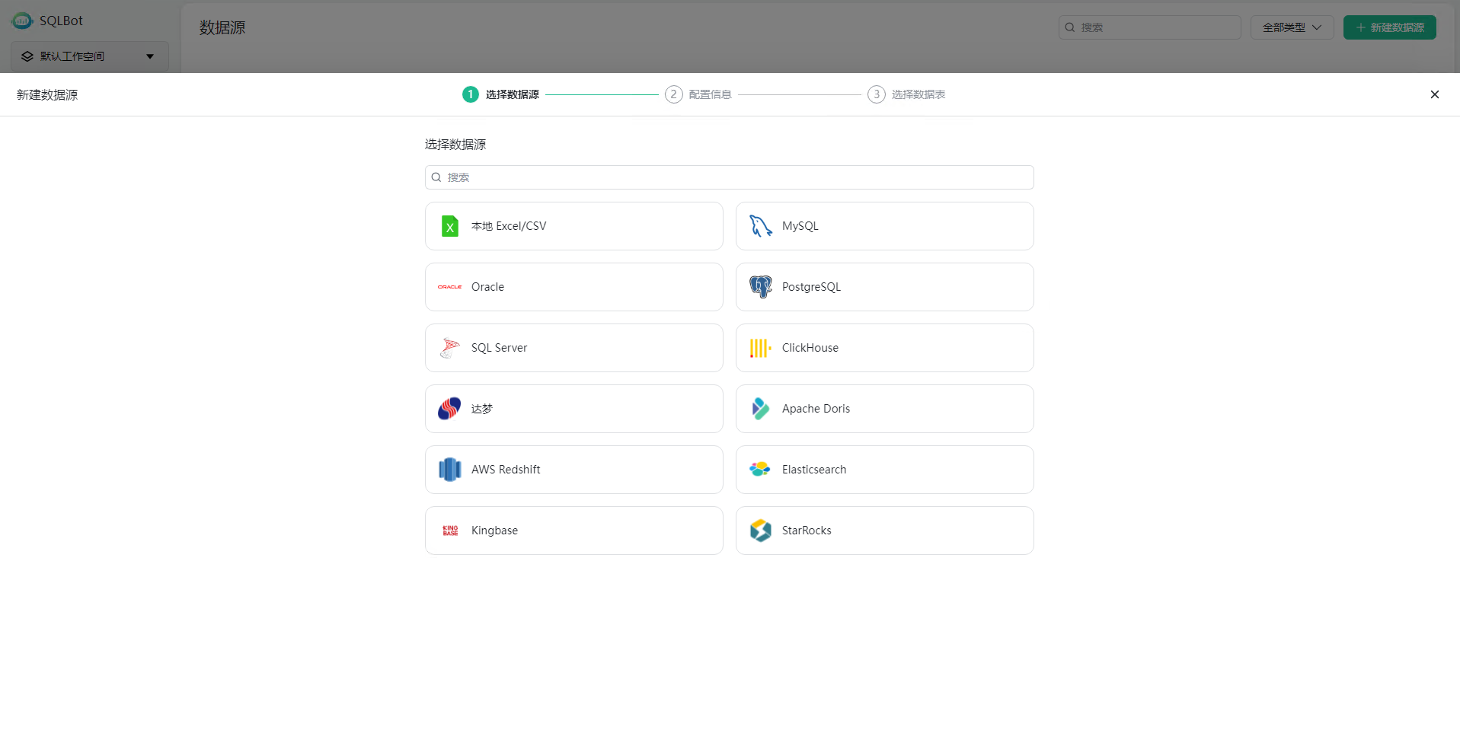This screenshot has height=733, width=1460.
Task: Choose the MySQL dolphin icon
Action: (760, 226)
